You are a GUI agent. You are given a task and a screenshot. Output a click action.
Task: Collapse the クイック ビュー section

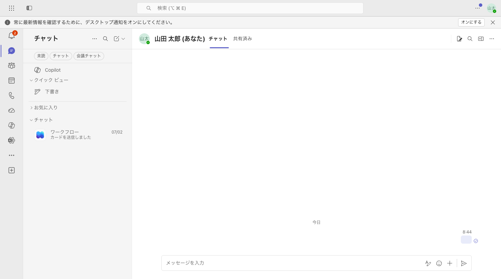[49, 80]
